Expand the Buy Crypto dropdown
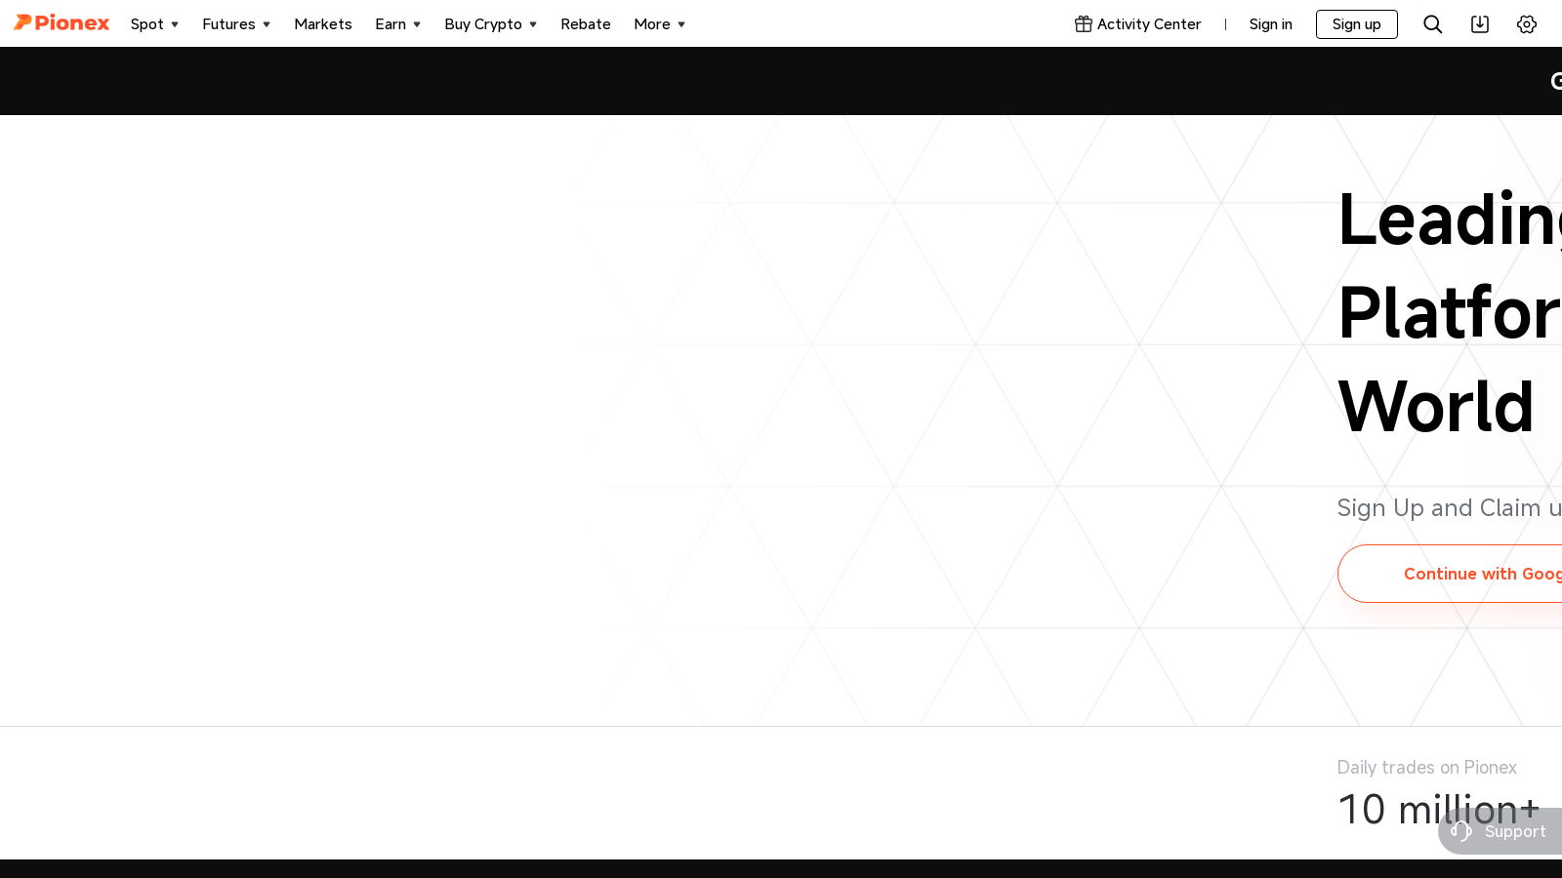 (490, 24)
